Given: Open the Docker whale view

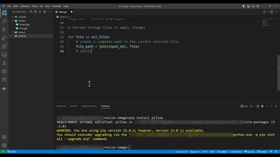Looking at the screenshot, I should coord(4,89).
